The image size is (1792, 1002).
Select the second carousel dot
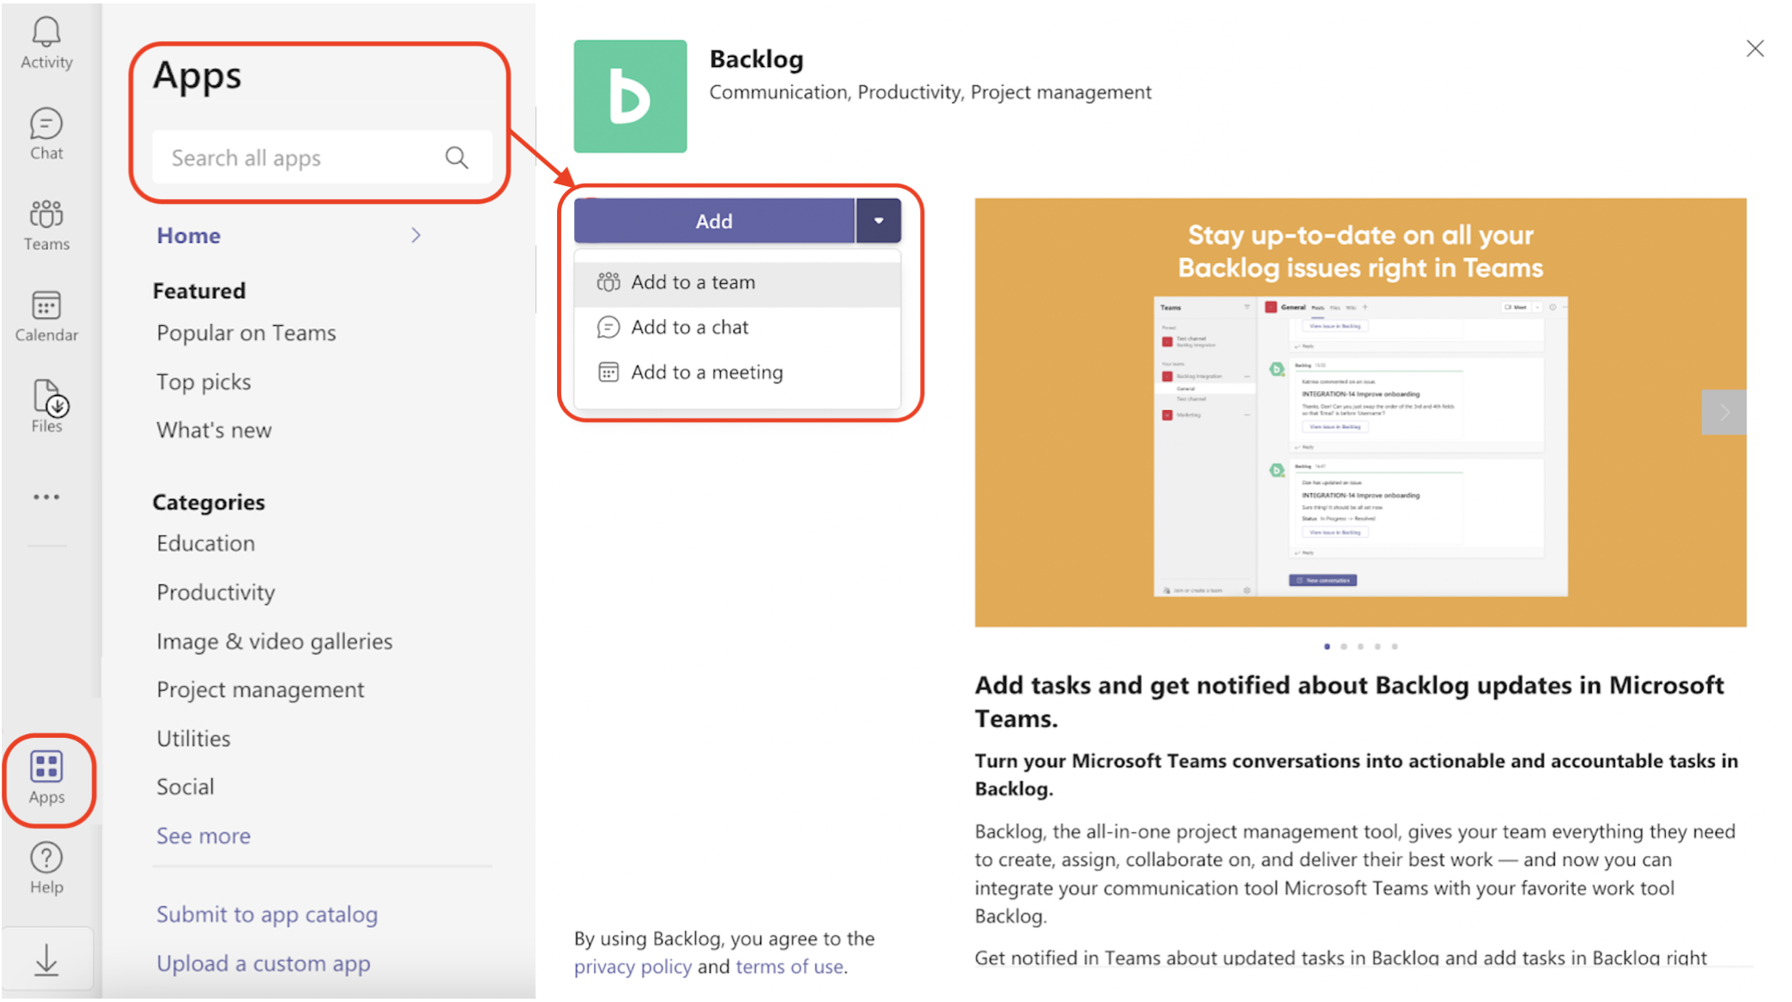click(1344, 646)
